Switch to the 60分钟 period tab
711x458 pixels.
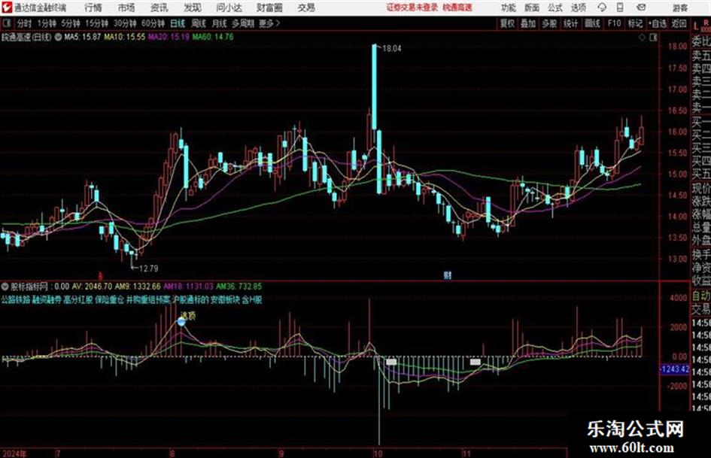[x=153, y=23]
